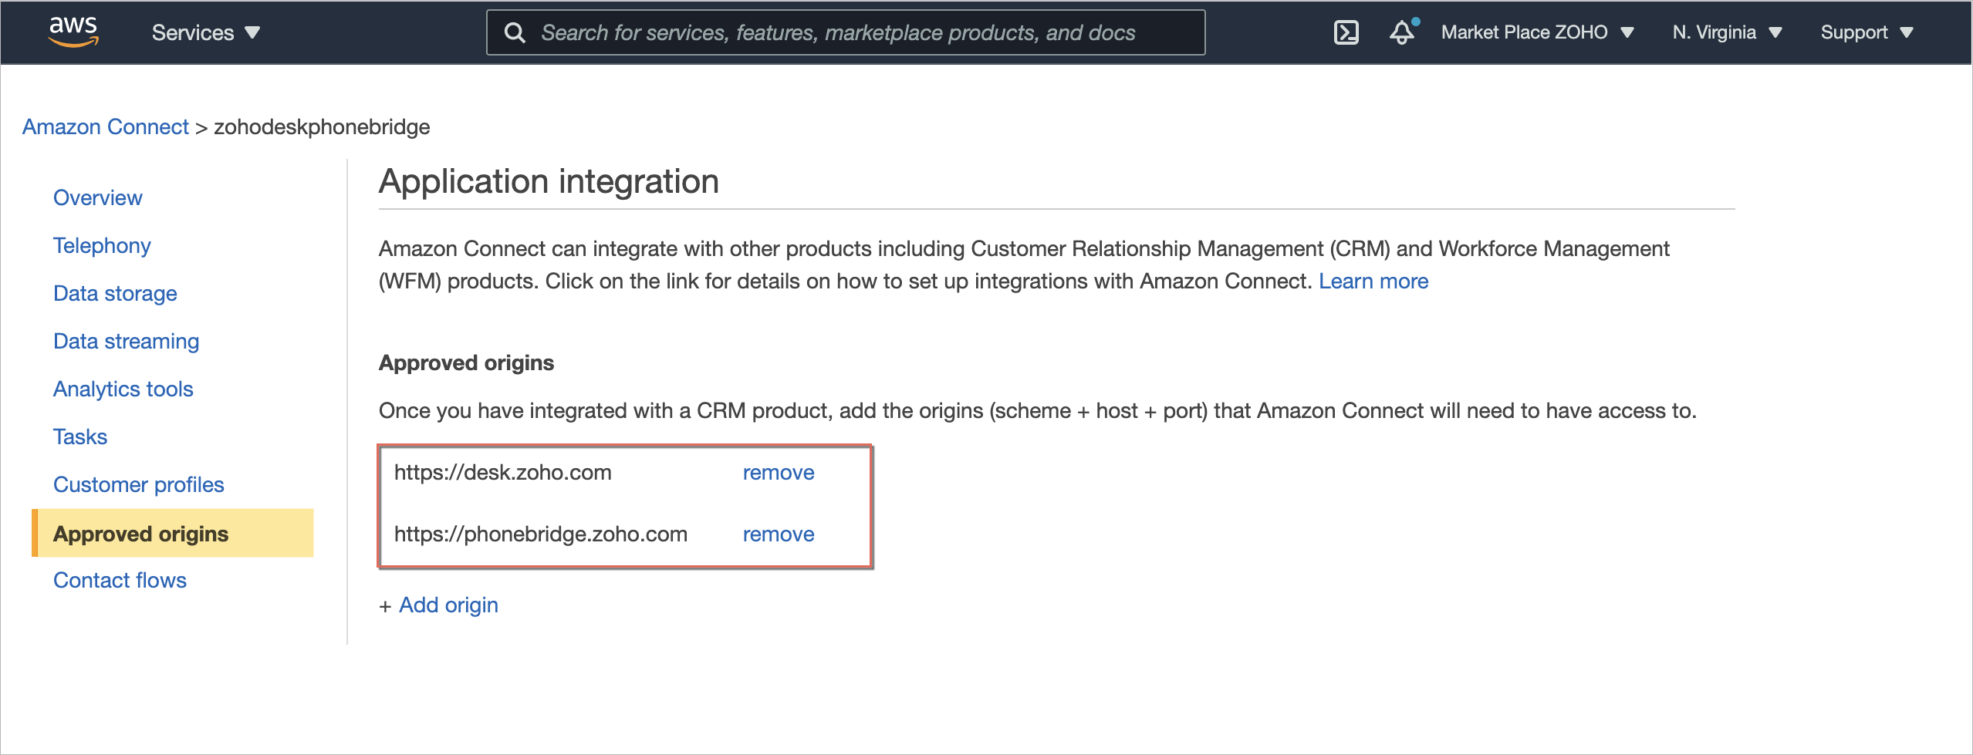The height and width of the screenshot is (755, 1973).
Task: Click the search magnifier icon
Action: coord(515,32)
